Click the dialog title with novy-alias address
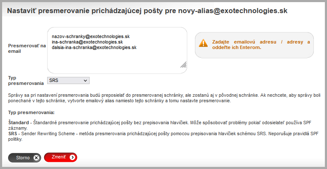 click(x=147, y=11)
